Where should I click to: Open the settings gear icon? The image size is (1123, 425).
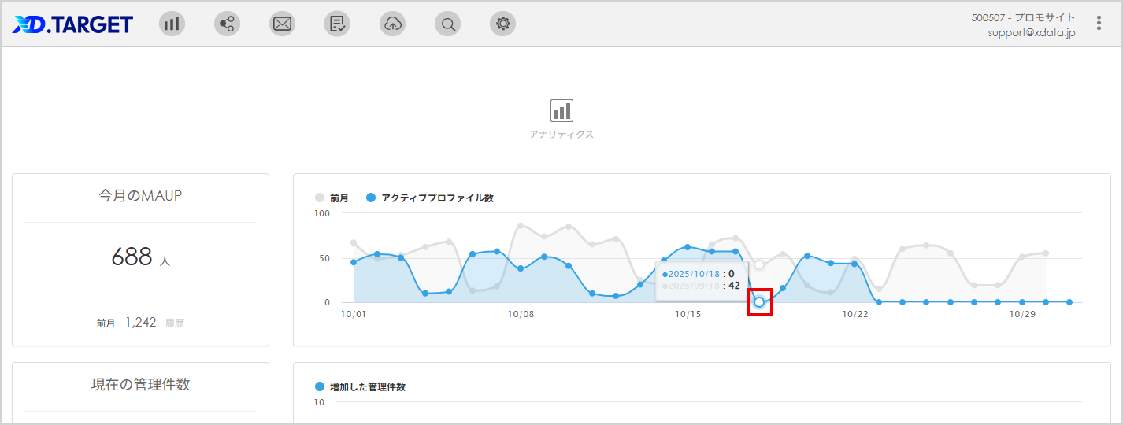coord(502,24)
